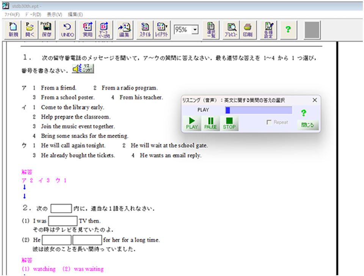Image resolution: width=364 pixels, height=276 pixels.
Task: Click 'He already bought the tickets.'
Action: point(78,155)
